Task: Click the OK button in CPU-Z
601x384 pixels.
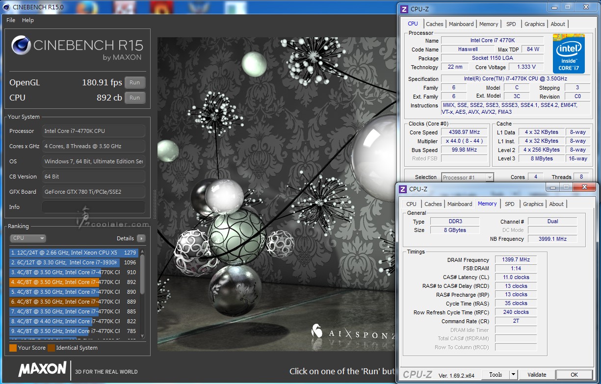Action: (574, 375)
